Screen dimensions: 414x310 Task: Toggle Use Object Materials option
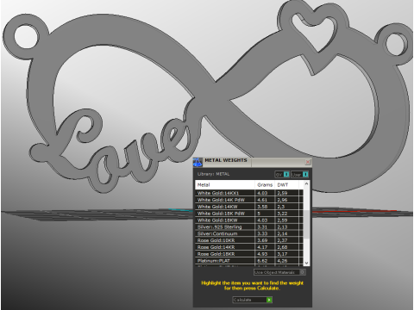pyautogui.click(x=279, y=272)
